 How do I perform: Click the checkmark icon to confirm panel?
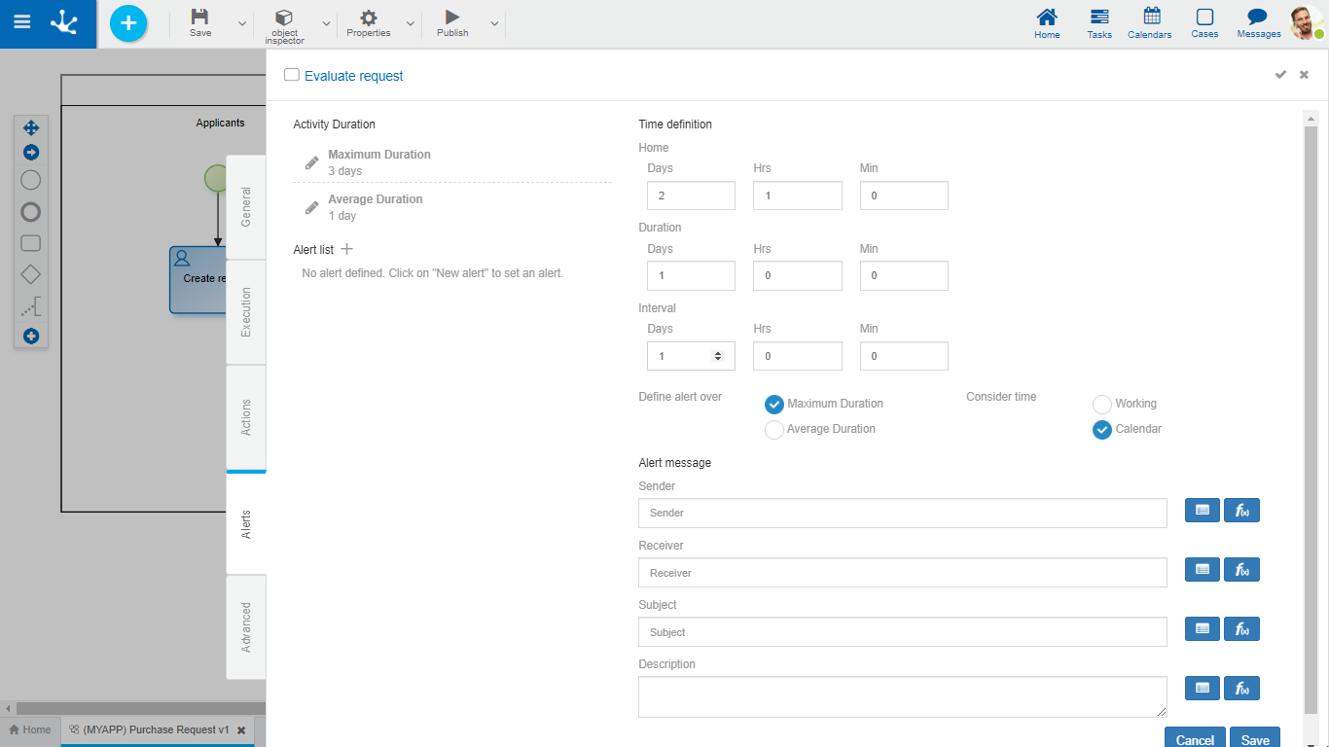tap(1280, 75)
